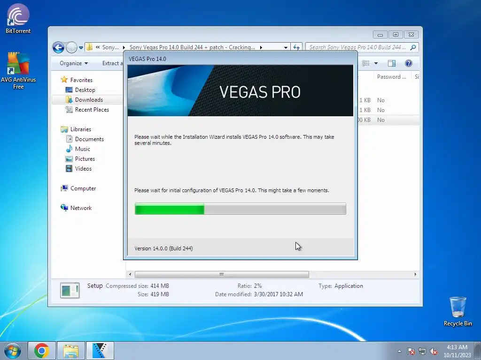Open the AVG AntiVirus Free desktop icon

point(18,70)
